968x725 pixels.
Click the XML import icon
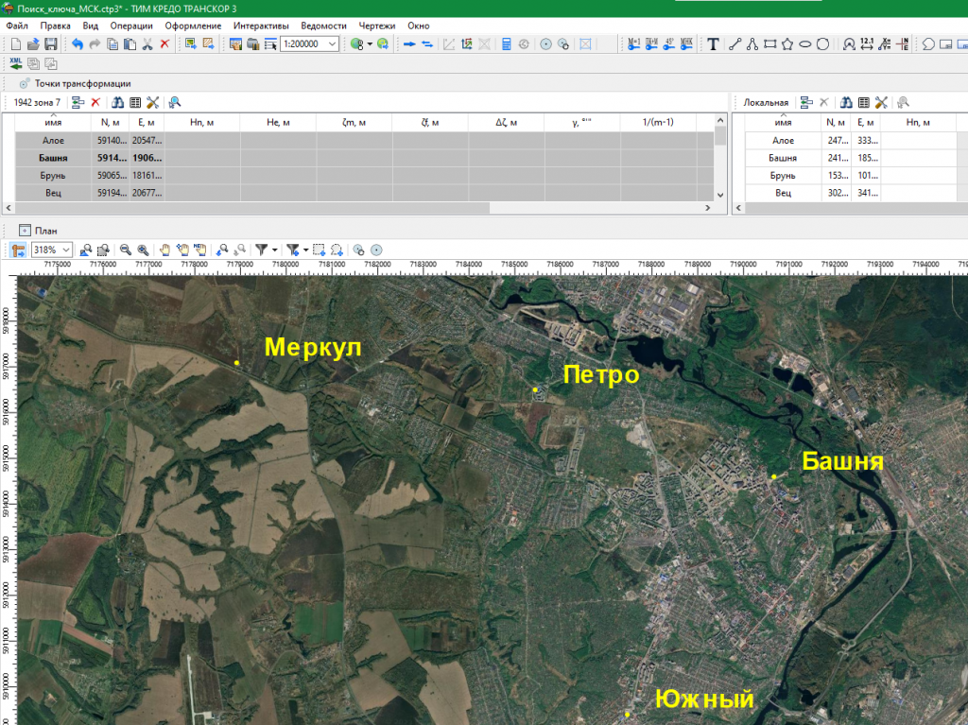pos(16,63)
